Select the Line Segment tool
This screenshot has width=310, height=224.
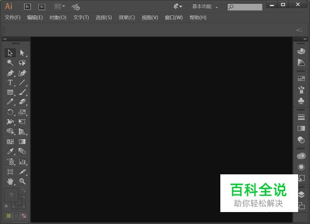(22, 83)
